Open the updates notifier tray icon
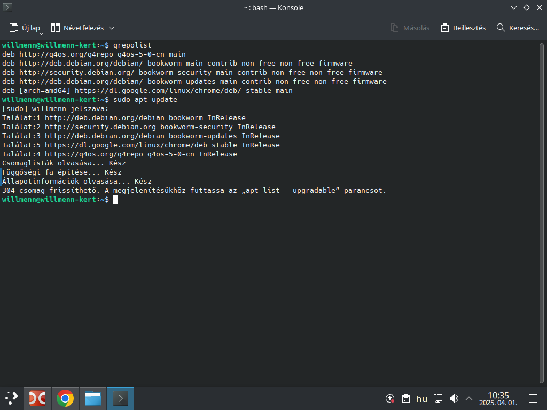The height and width of the screenshot is (410, 547). click(390, 398)
